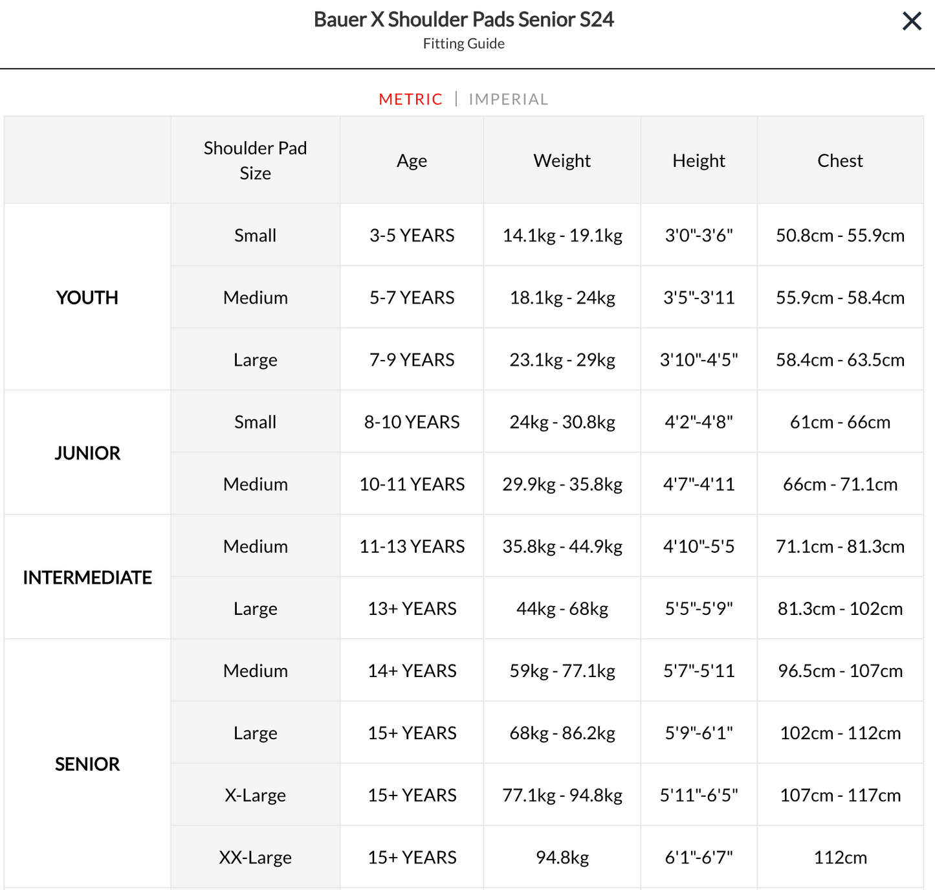Viewport: 935px width, 890px height.
Task: Choose the '50.8cm - 55.9cm' chest cell
Action: (x=841, y=236)
